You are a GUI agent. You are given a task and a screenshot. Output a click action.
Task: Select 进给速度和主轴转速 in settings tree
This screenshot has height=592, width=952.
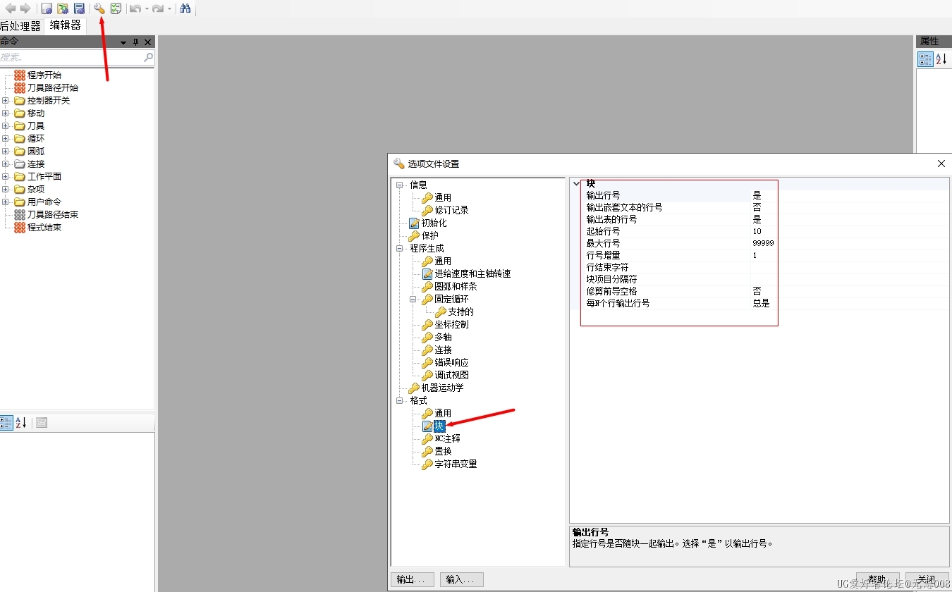472,273
